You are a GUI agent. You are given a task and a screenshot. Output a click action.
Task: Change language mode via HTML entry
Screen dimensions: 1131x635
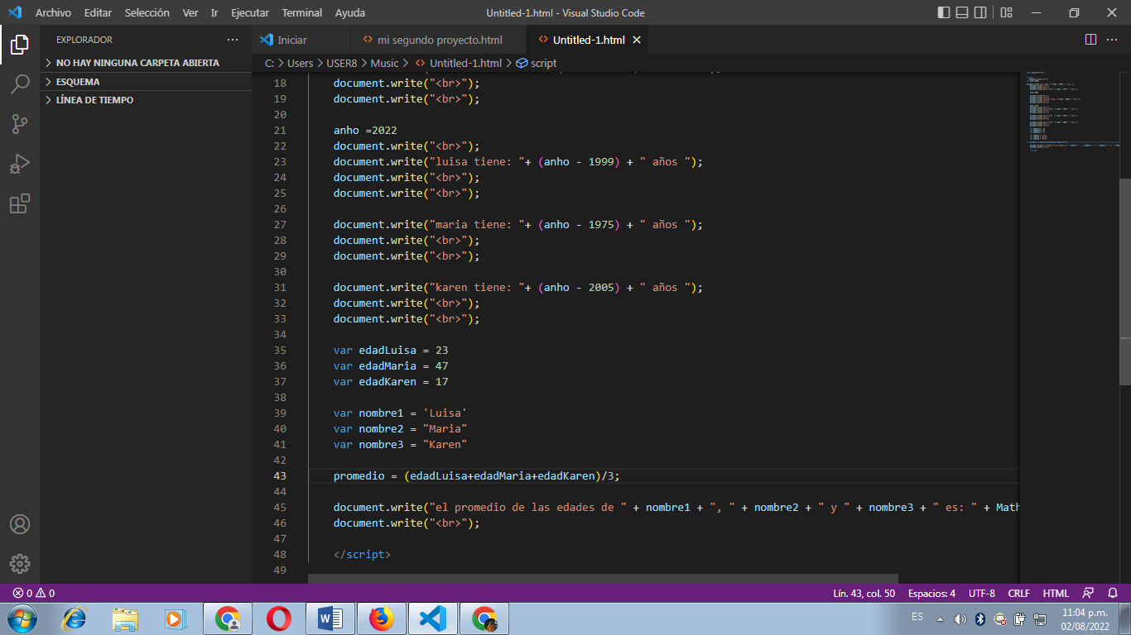click(x=1056, y=593)
